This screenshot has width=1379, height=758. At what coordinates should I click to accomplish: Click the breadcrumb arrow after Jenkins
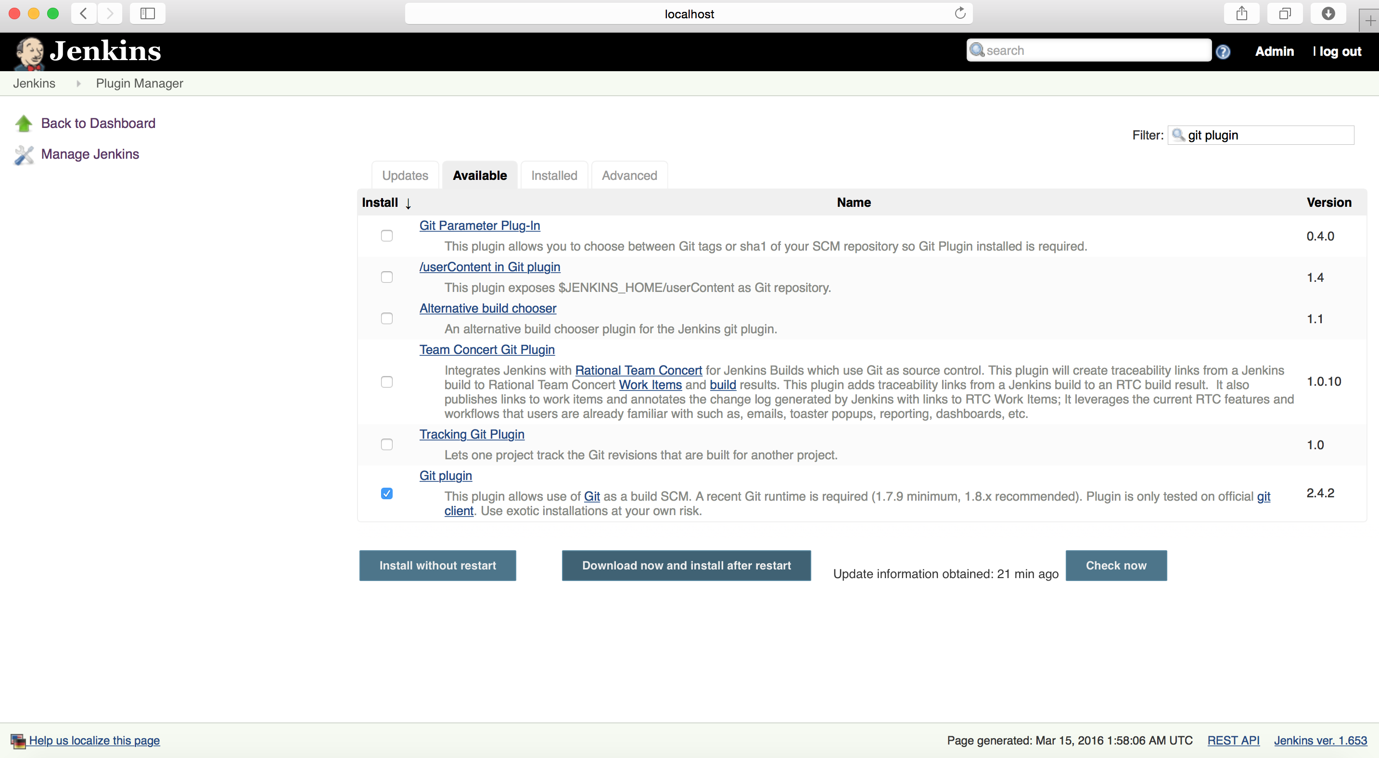[x=78, y=84]
